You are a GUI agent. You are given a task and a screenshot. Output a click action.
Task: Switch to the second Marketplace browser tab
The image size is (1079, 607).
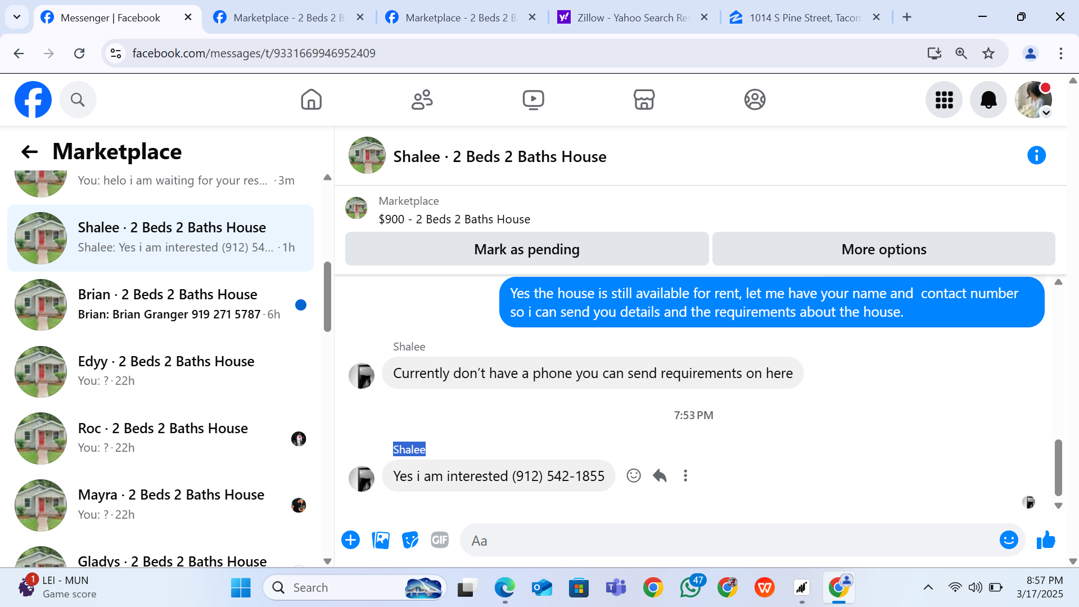point(460,17)
